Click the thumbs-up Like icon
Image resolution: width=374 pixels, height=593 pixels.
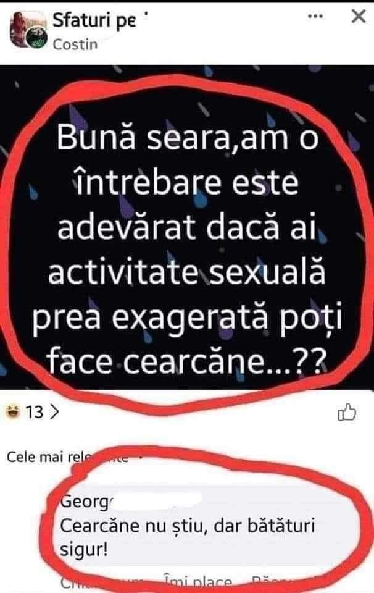pos(346,412)
